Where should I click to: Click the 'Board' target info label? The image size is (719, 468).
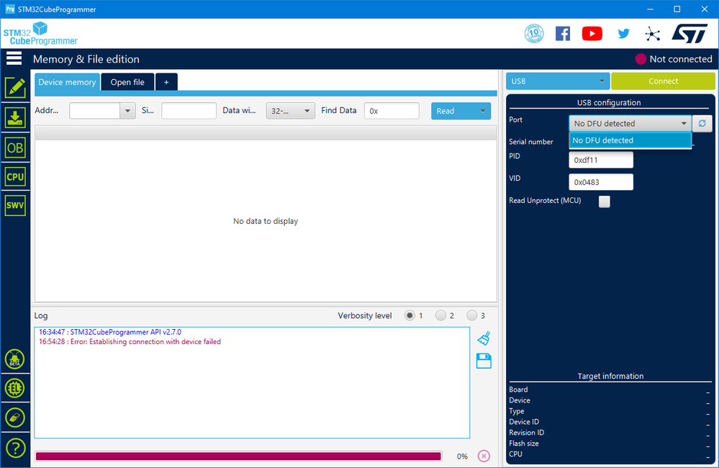tap(518, 390)
